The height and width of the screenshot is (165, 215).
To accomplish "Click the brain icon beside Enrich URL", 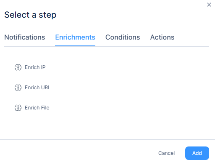I will click(18, 88).
